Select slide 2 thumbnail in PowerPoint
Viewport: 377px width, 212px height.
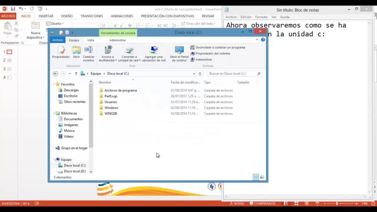click(x=9, y=60)
